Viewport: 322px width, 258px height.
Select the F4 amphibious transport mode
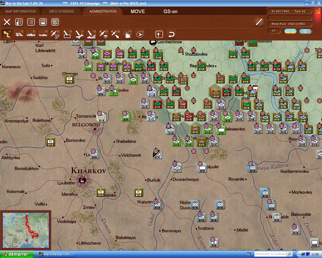point(43,34)
